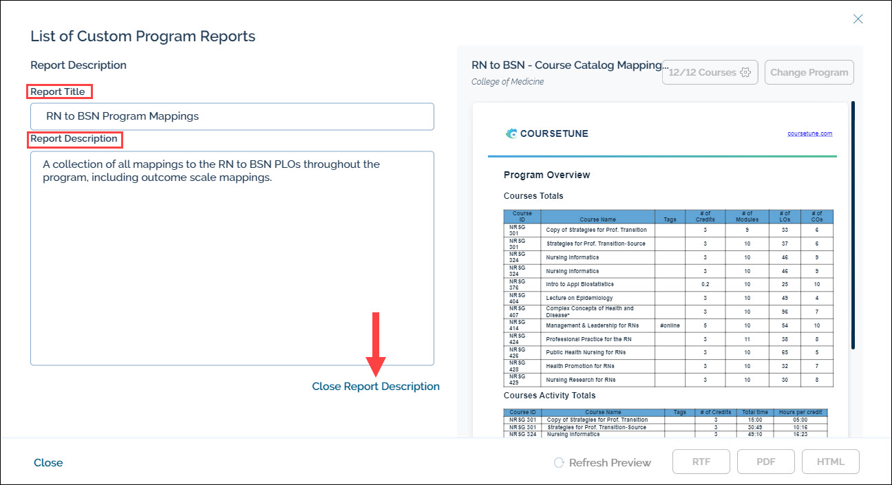Image resolution: width=892 pixels, height=485 pixels.
Task: Export the report as HTML
Action: 830,462
